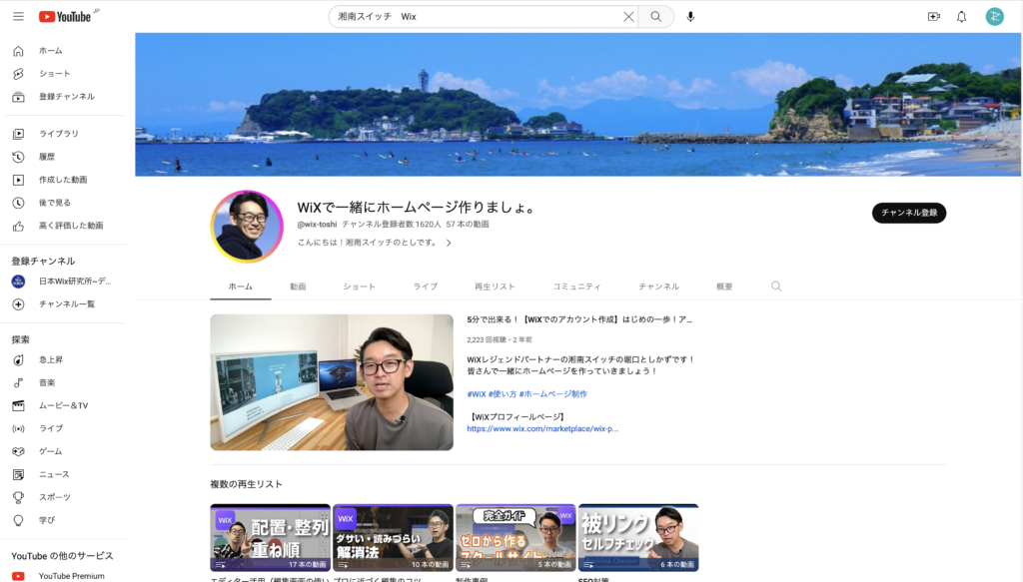Click the 作成した動画 icon
This screenshot has width=1023, height=582.
18,180
